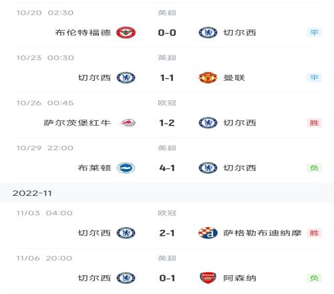Click the Dinamo Zagreb crest
The width and height of the screenshot is (334, 294).
click(x=208, y=233)
